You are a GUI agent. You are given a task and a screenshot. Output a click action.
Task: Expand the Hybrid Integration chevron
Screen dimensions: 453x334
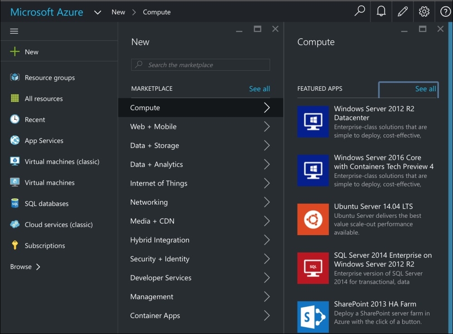click(267, 240)
